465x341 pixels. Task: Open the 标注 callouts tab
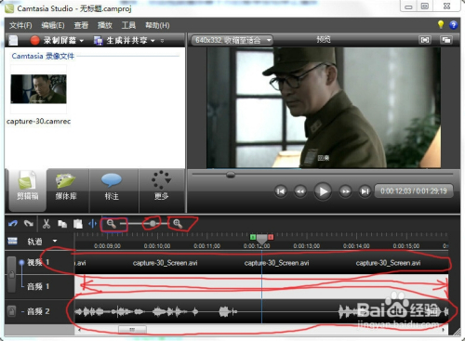pos(112,190)
